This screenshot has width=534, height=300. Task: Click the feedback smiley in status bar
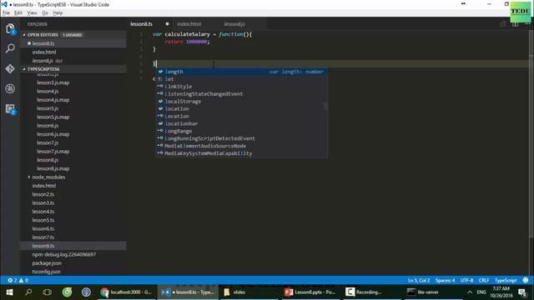point(526,280)
